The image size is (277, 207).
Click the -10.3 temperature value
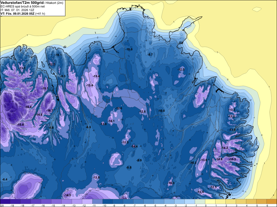(193, 163)
